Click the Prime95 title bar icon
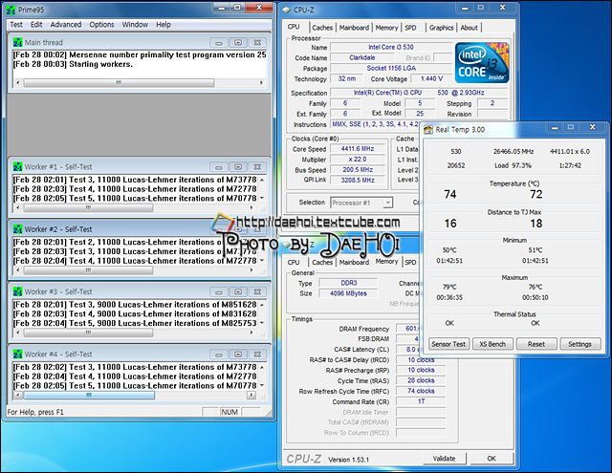612x473 pixels. [x=11, y=10]
